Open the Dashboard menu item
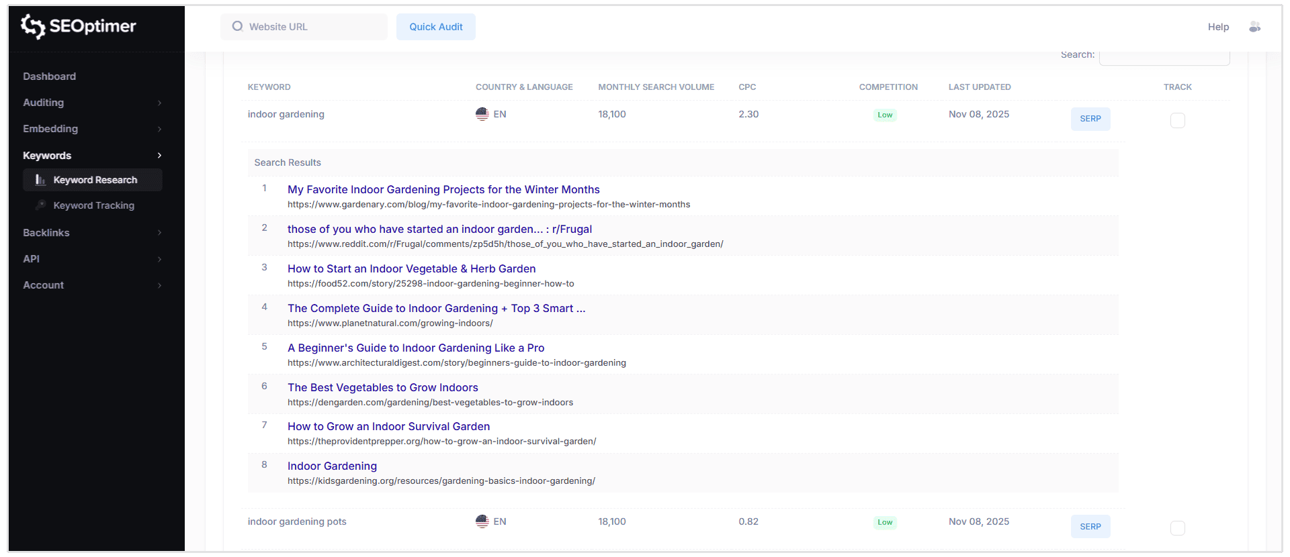The image size is (1290, 557). [50, 77]
